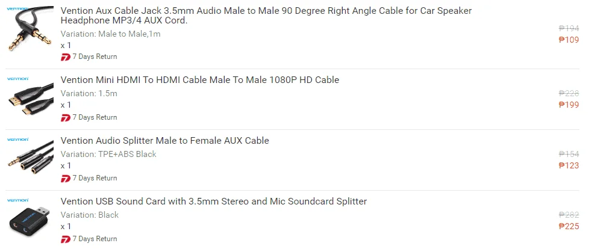Open Vention Audio Splitter Male to Female title
Viewport: 589px width, 249px height.
pyautogui.click(x=164, y=141)
